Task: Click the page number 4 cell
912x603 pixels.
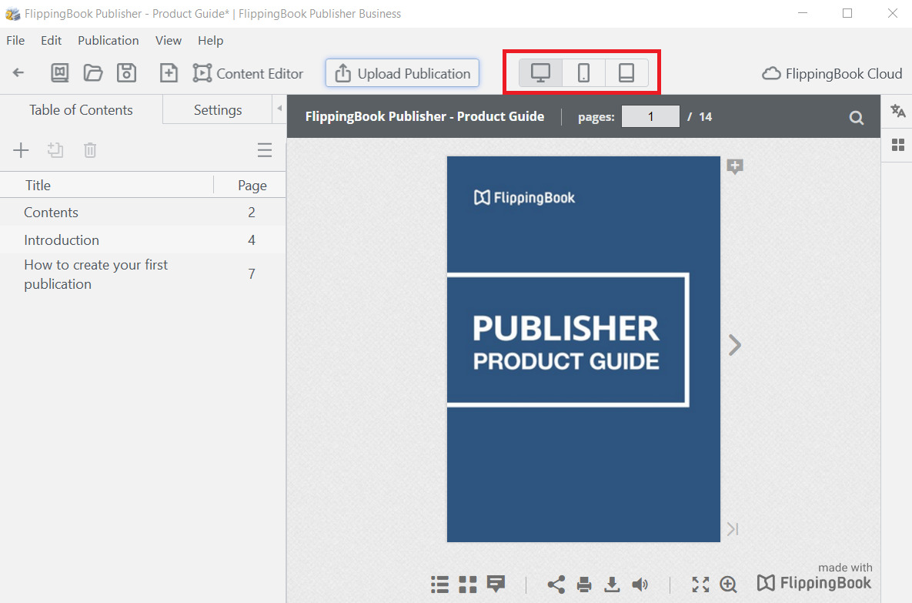Action: click(x=252, y=240)
